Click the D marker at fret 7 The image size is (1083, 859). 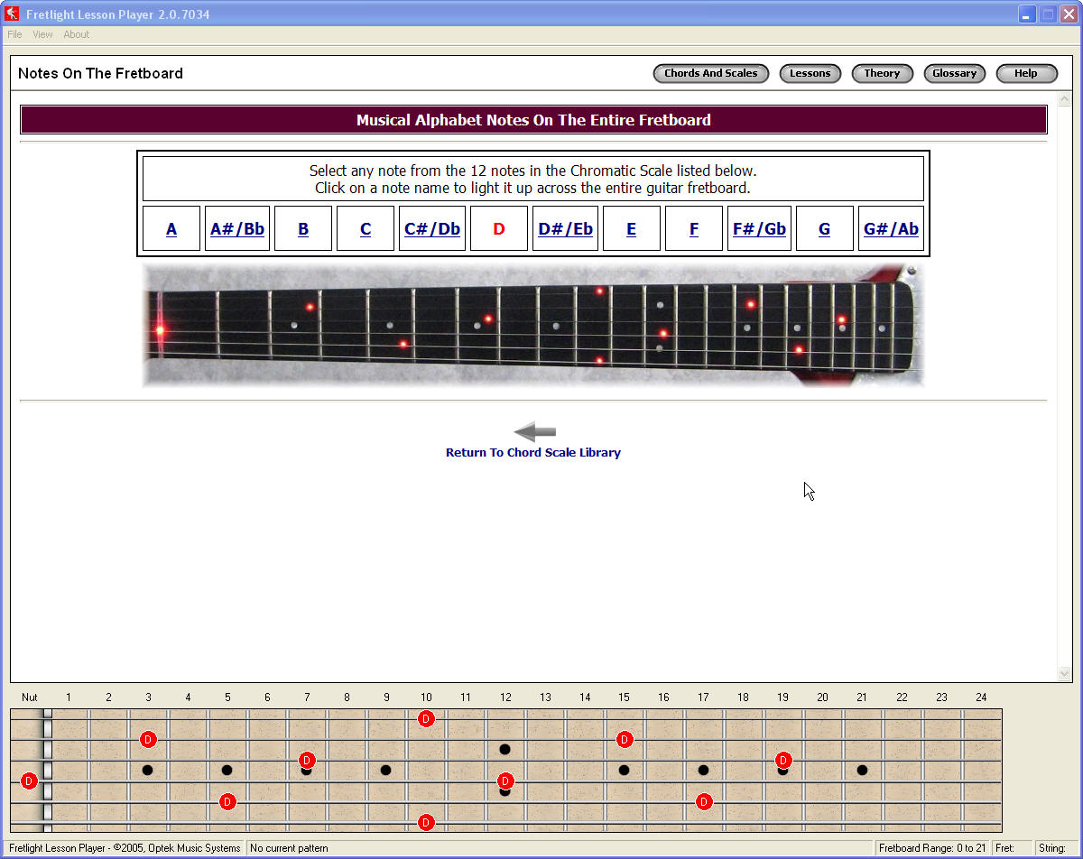[307, 760]
